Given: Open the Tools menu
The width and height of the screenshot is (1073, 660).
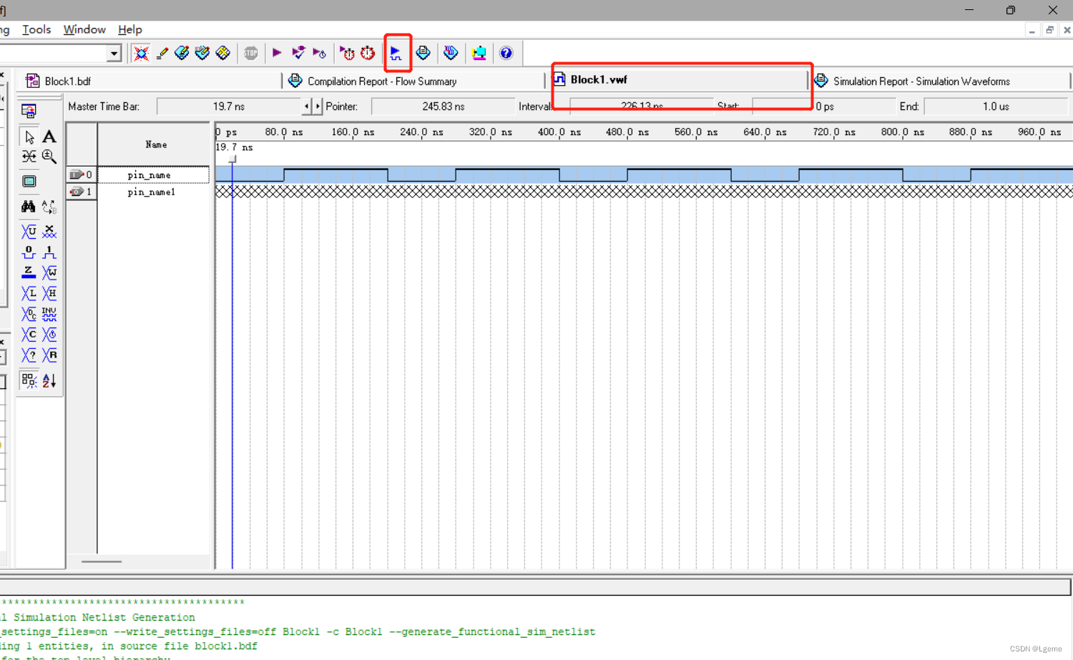Looking at the screenshot, I should (36, 29).
